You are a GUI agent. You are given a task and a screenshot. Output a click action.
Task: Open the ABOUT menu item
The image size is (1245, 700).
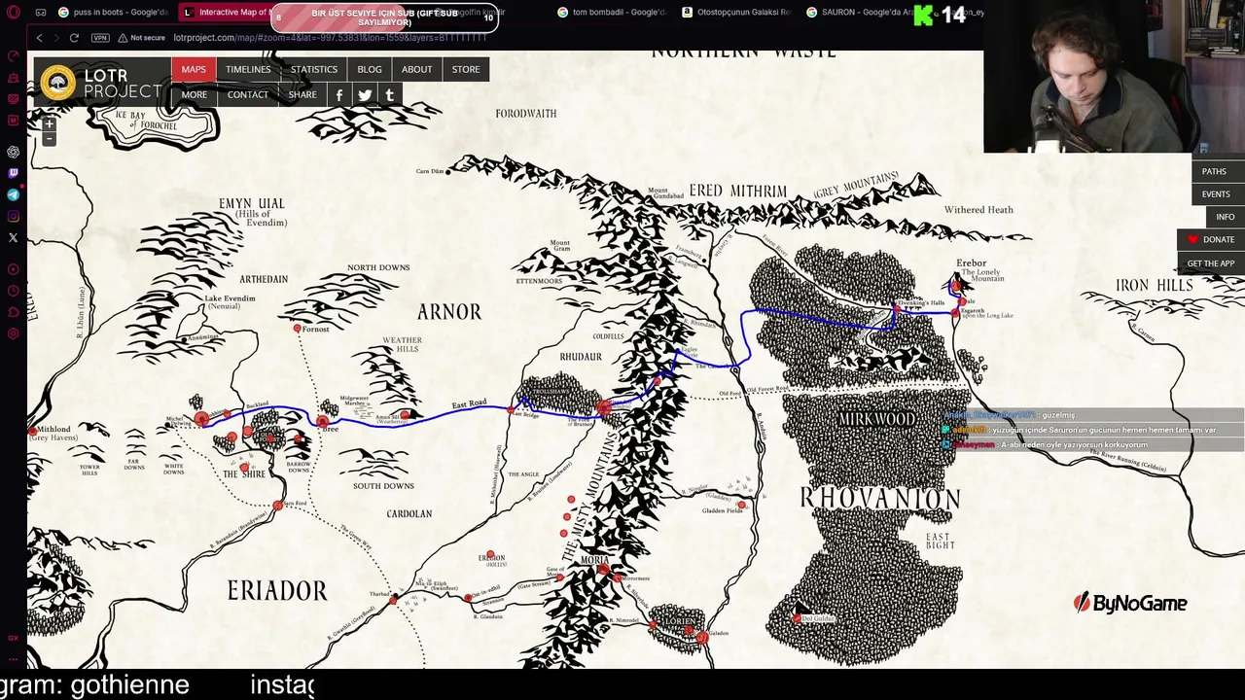pos(416,69)
